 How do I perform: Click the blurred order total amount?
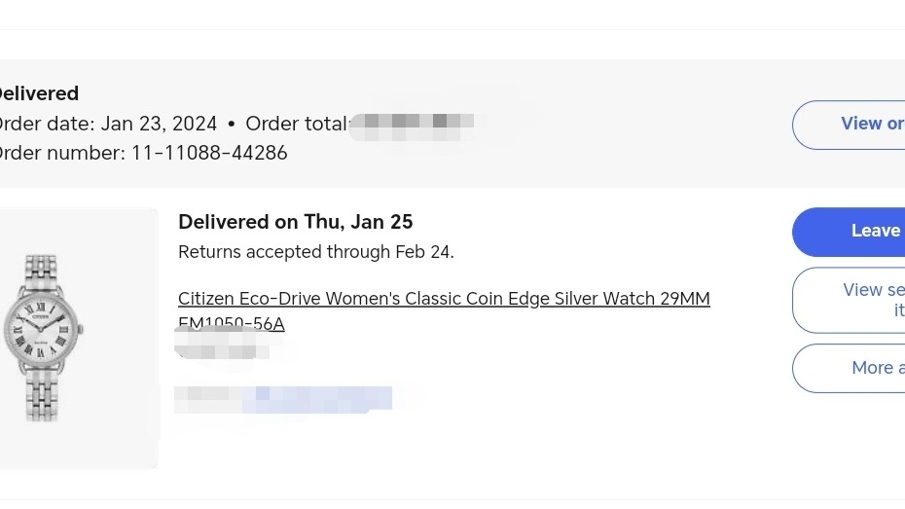(x=412, y=127)
